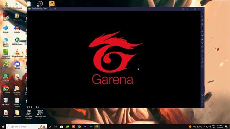
Task: Select the Quick Heal Secure Browse icon
Action: 6,78
